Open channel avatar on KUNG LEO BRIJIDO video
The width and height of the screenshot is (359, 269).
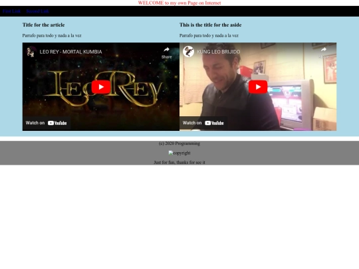click(x=188, y=52)
